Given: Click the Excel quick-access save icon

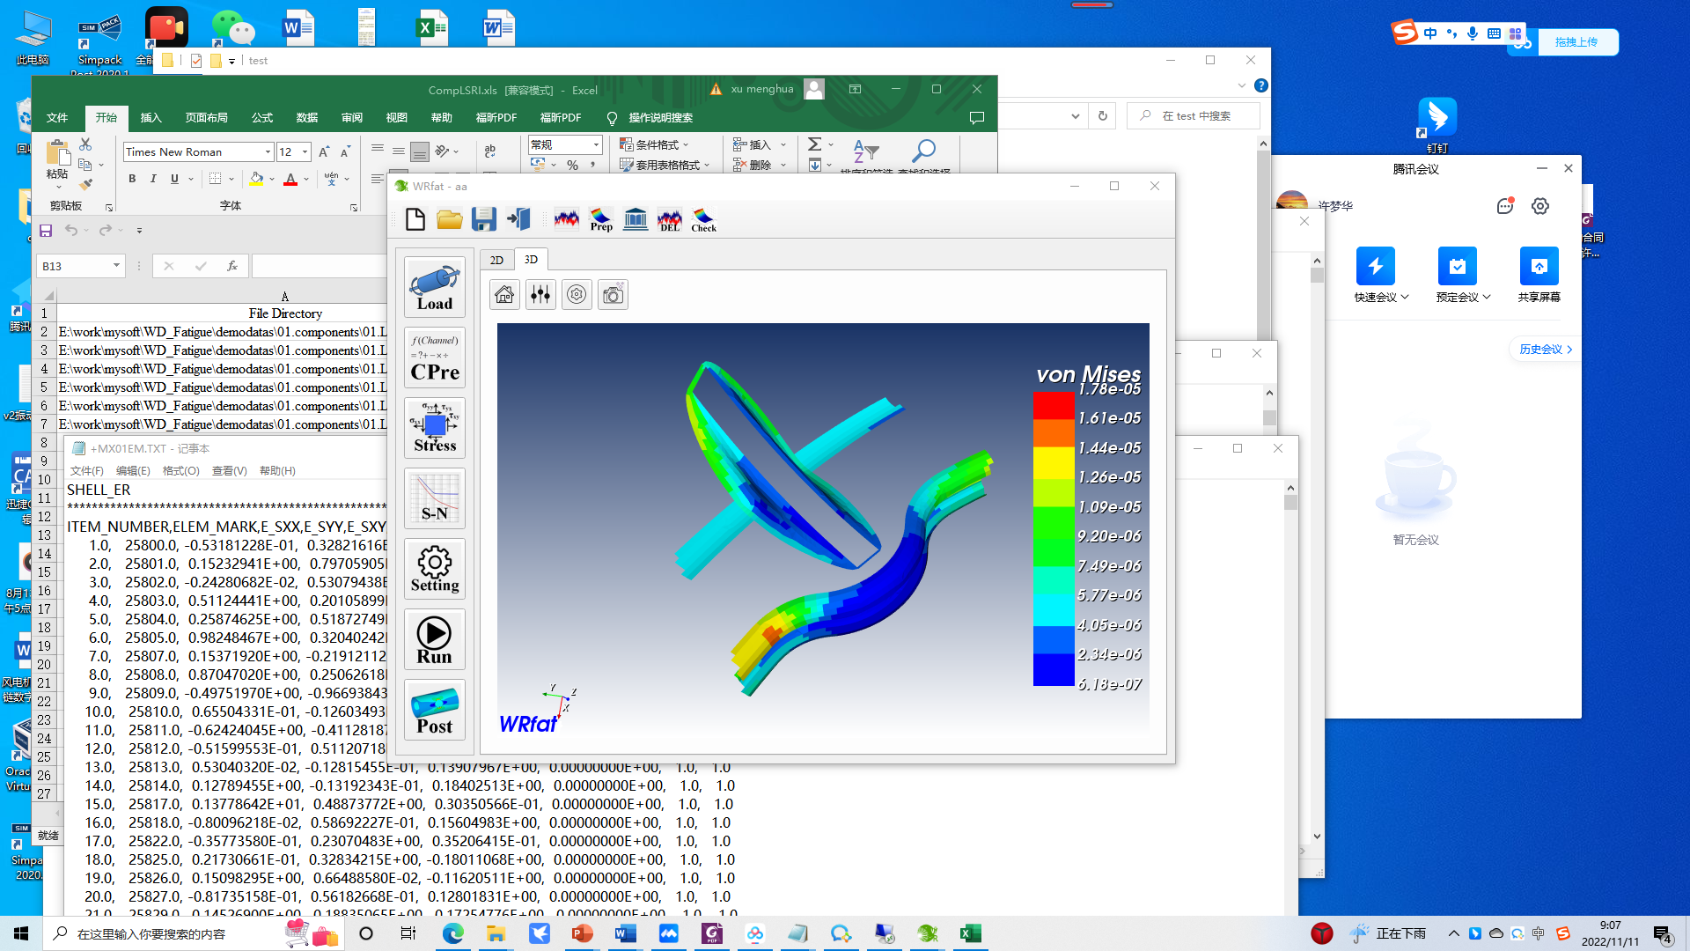Looking at the screenshot, I should click(x=46, y=231).
